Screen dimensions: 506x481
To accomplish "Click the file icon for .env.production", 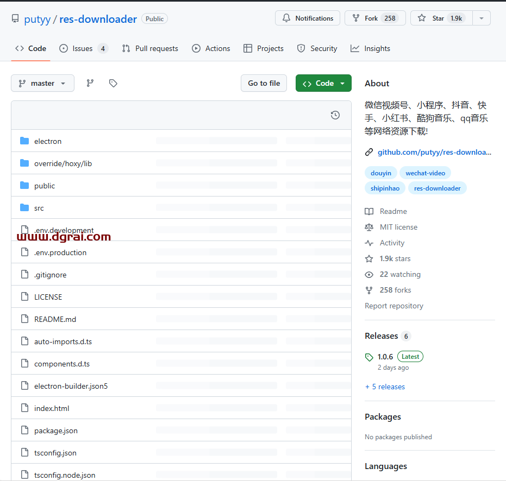I will point(24,252).
